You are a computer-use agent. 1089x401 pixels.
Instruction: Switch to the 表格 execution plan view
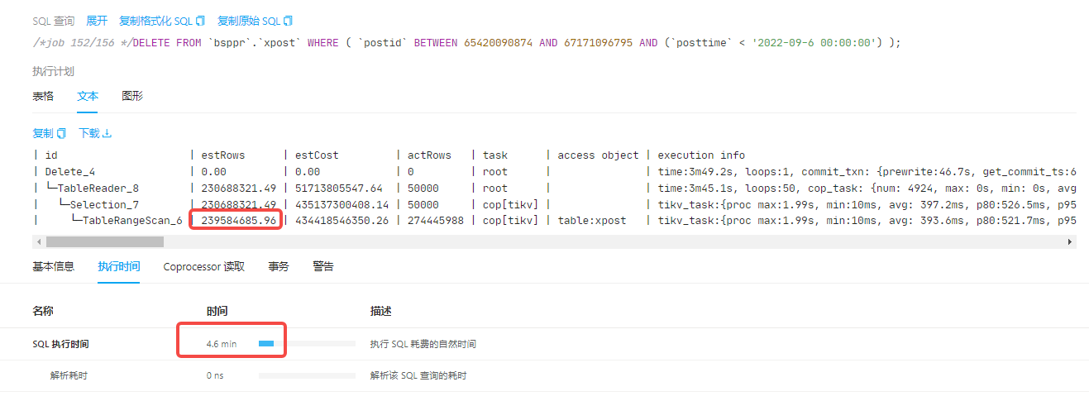click(43, 96)
